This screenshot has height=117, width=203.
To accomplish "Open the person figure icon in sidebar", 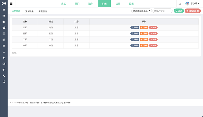I will click(x=4, y=57).
